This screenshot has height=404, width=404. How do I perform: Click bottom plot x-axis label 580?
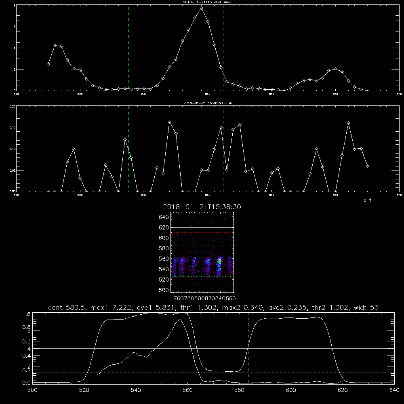coord(239,390)
